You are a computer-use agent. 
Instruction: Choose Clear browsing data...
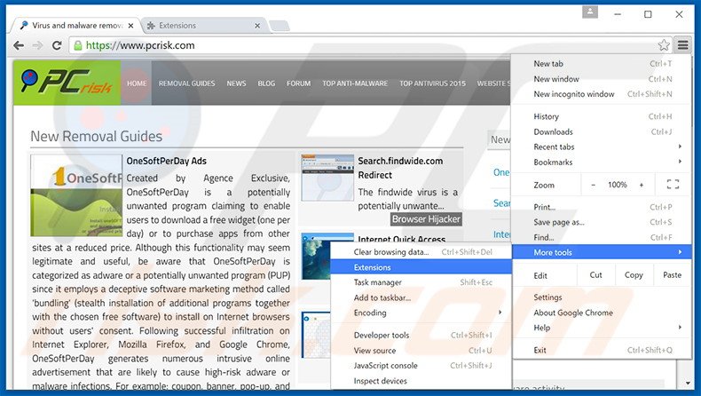[x=421, y=252]
